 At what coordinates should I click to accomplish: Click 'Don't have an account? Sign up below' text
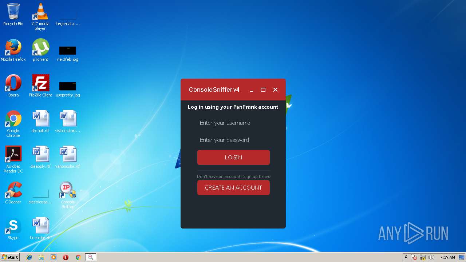pos(234,176)
